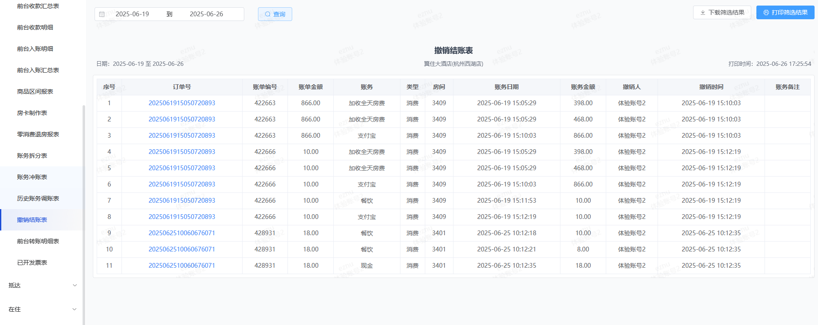Open the end date 2025-06-26 field
Screen dimensions: 818x325
[206, 14]
